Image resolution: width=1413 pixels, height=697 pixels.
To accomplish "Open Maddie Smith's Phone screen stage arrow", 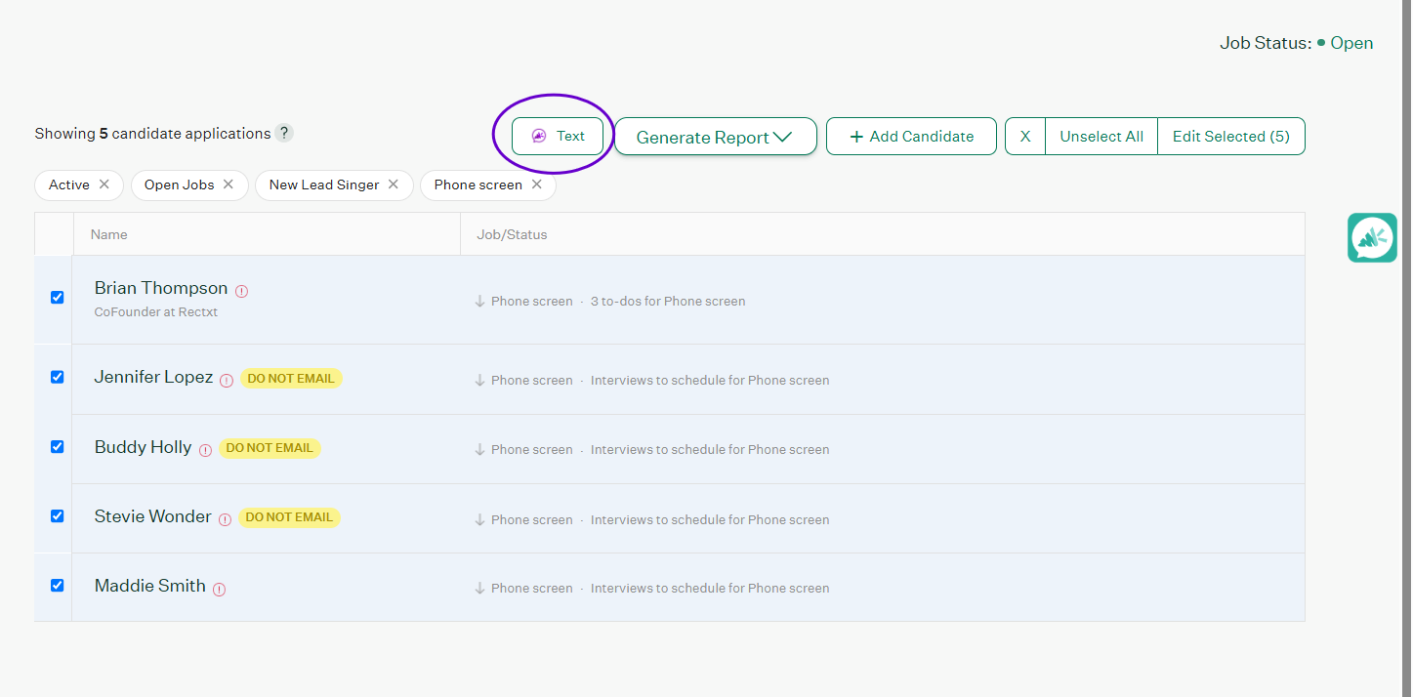I will coord(479,589).
